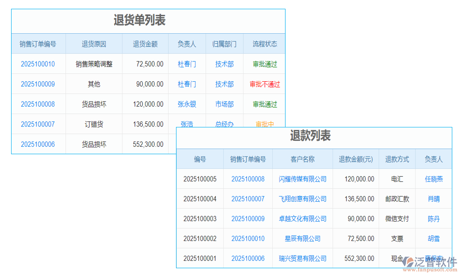Open customer 闪耀传媒有限公司

(x=302, y=179)
